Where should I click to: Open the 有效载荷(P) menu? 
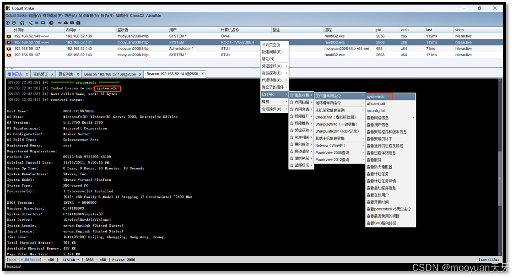[53, 16]
